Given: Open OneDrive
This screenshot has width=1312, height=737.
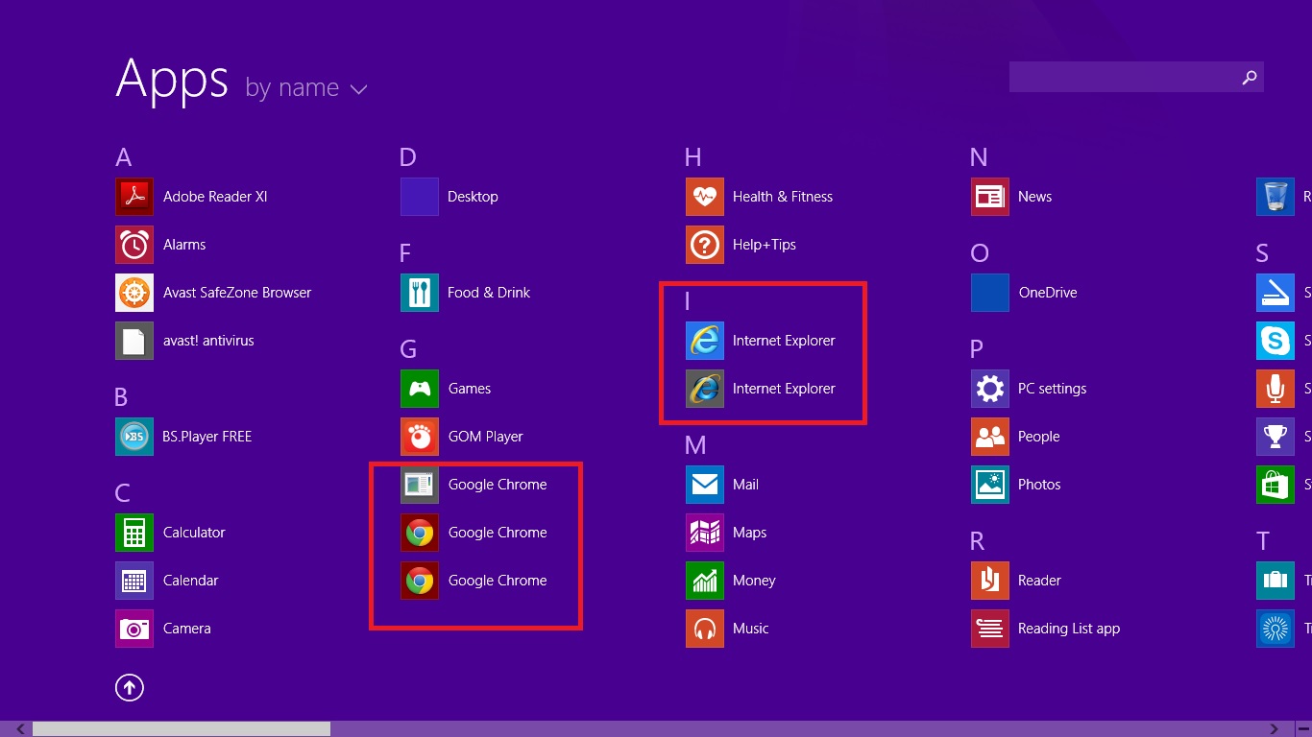Looking at the screenshot, I should [1024, 293].
